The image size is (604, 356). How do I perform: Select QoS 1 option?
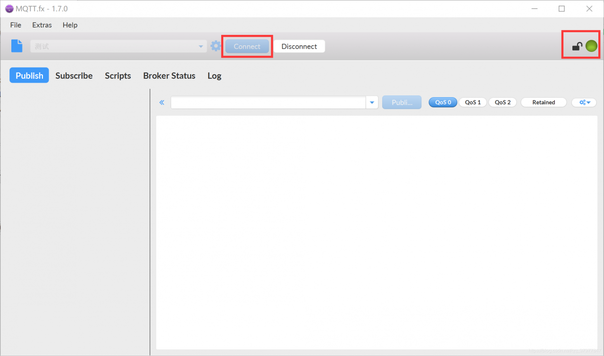(473, 102)
